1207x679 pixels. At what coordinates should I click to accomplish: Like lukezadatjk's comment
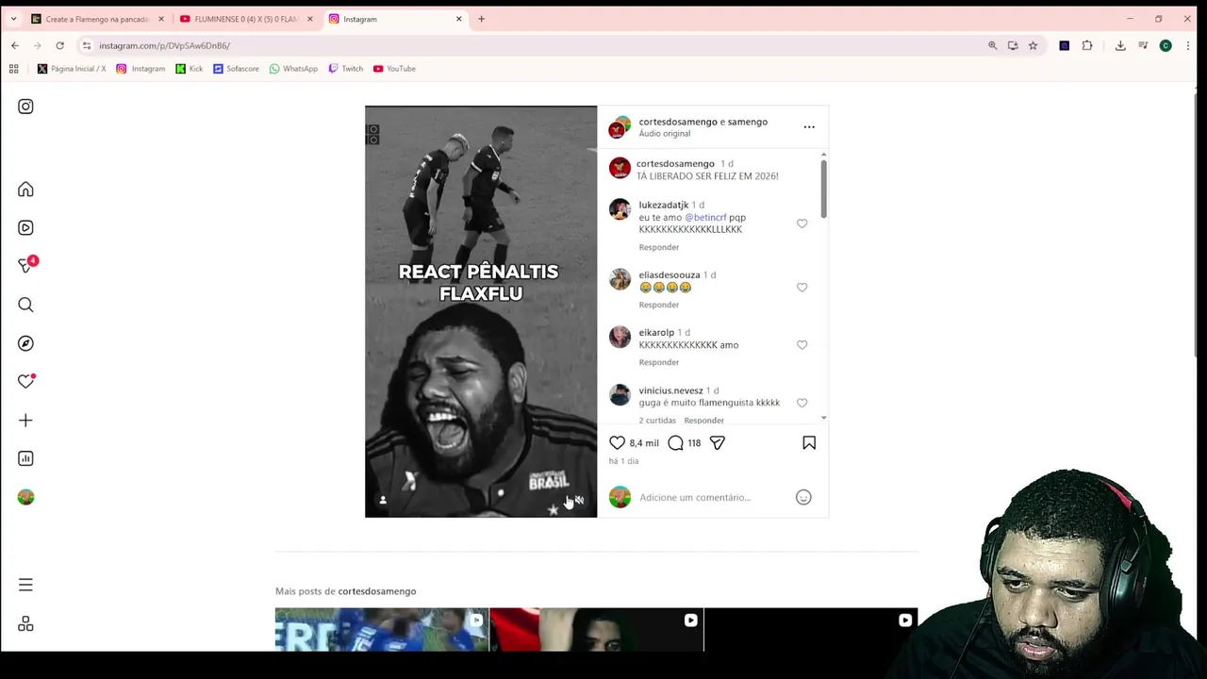[802, 224]
